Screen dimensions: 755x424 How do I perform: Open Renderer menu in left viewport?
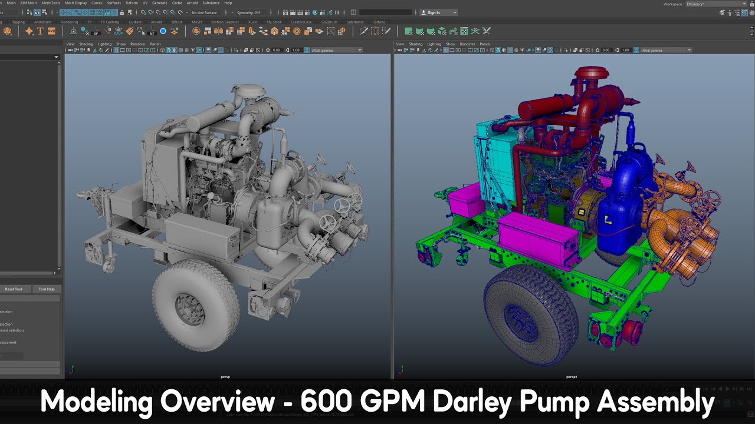[138, 44]
